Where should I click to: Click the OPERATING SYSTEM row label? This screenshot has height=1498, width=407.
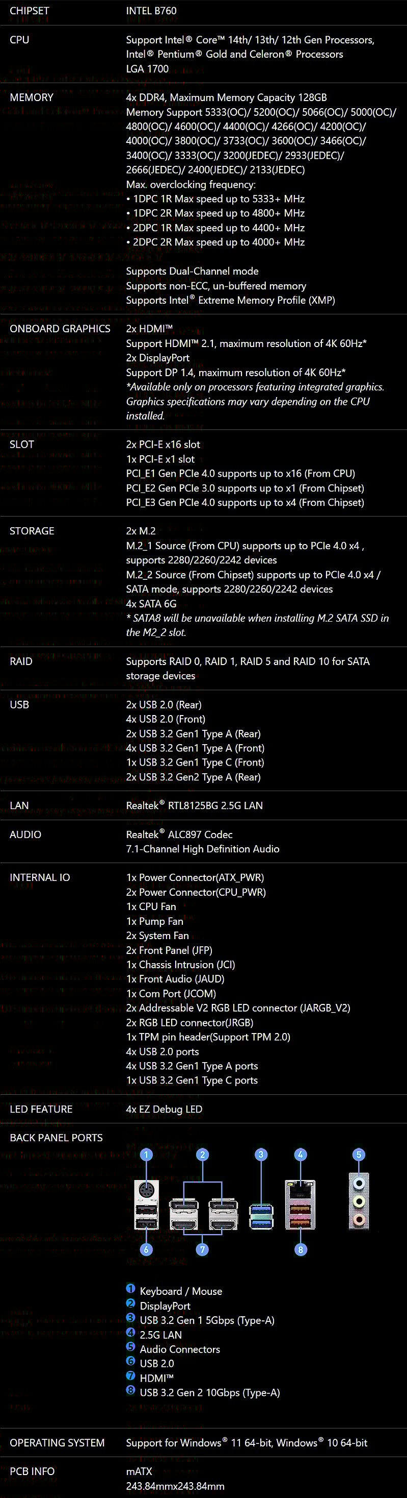57,1443
